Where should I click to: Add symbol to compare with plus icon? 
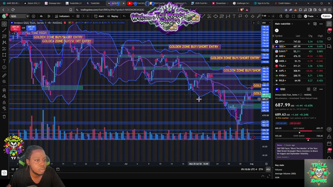tap(34, 16)
